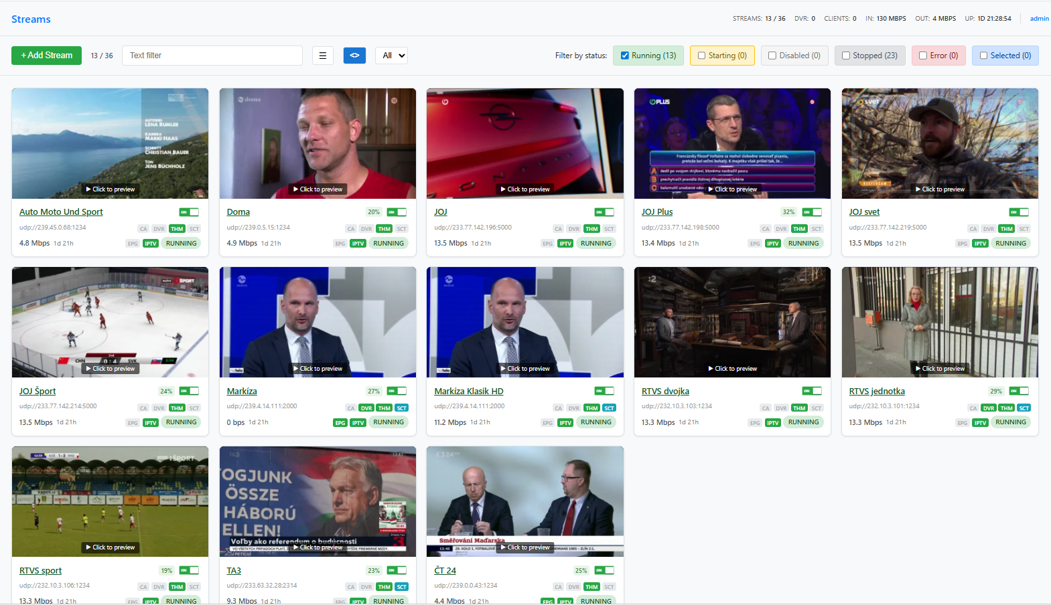Image resolution: width=1051 pixels, height=605 pixels.
Task: Play preview of Markíza stream
Action: [318, 369]
